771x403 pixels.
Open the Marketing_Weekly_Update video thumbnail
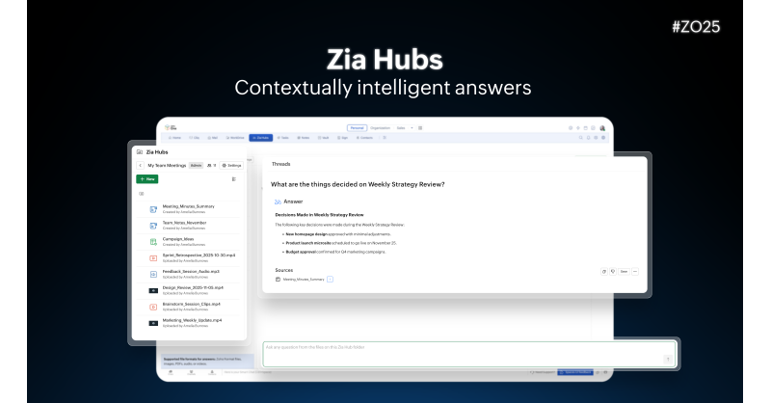coord(153,323)
